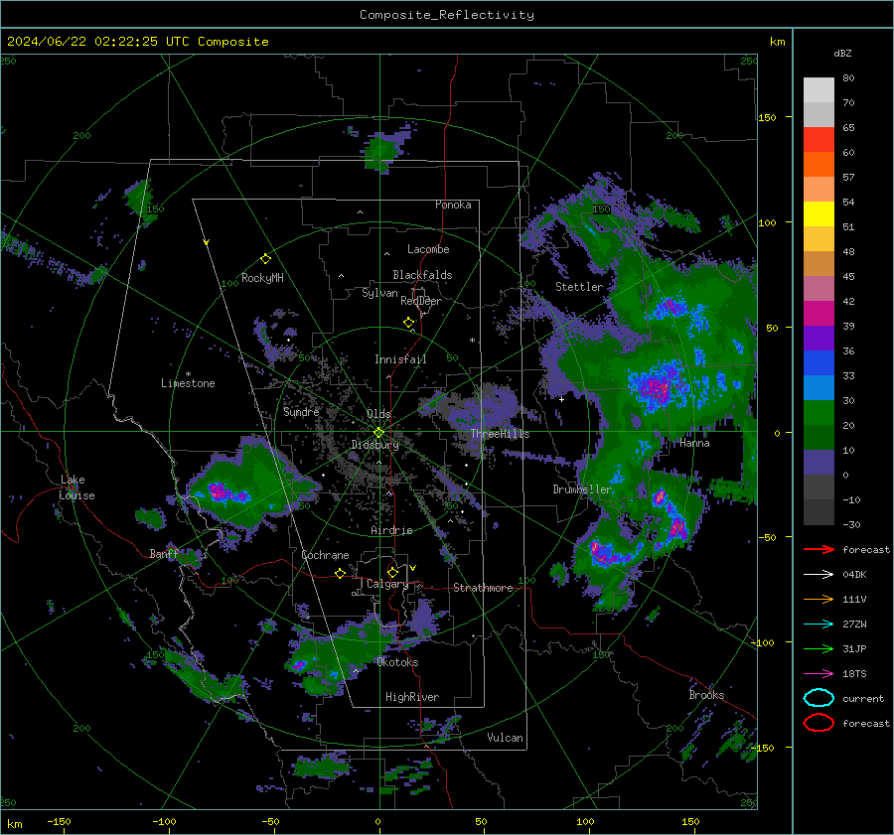Image resolution: width=894 pixels, height=835 pixels.
Task: Click the yellow diamond marker beside RockyMH
Action: coord(265,259)
